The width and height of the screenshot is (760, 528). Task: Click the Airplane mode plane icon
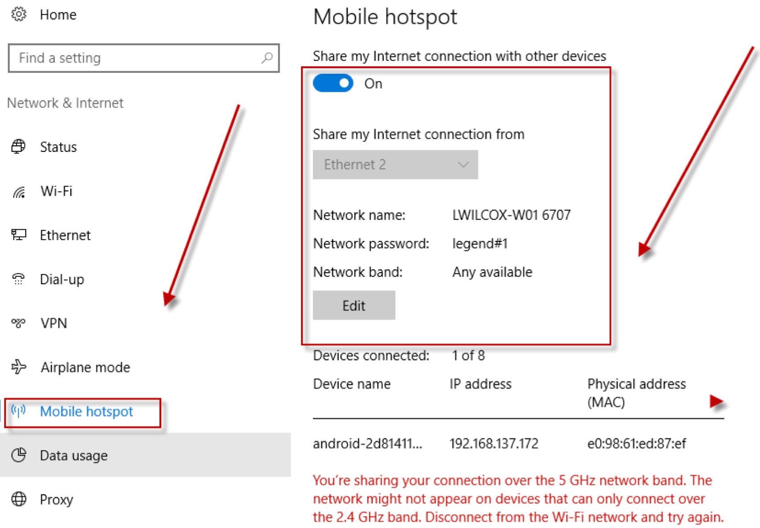19,367
